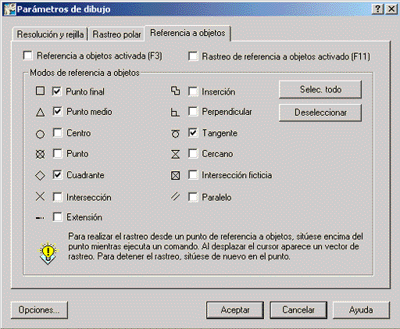Click the Perpendicular snap marker icon

175,113
